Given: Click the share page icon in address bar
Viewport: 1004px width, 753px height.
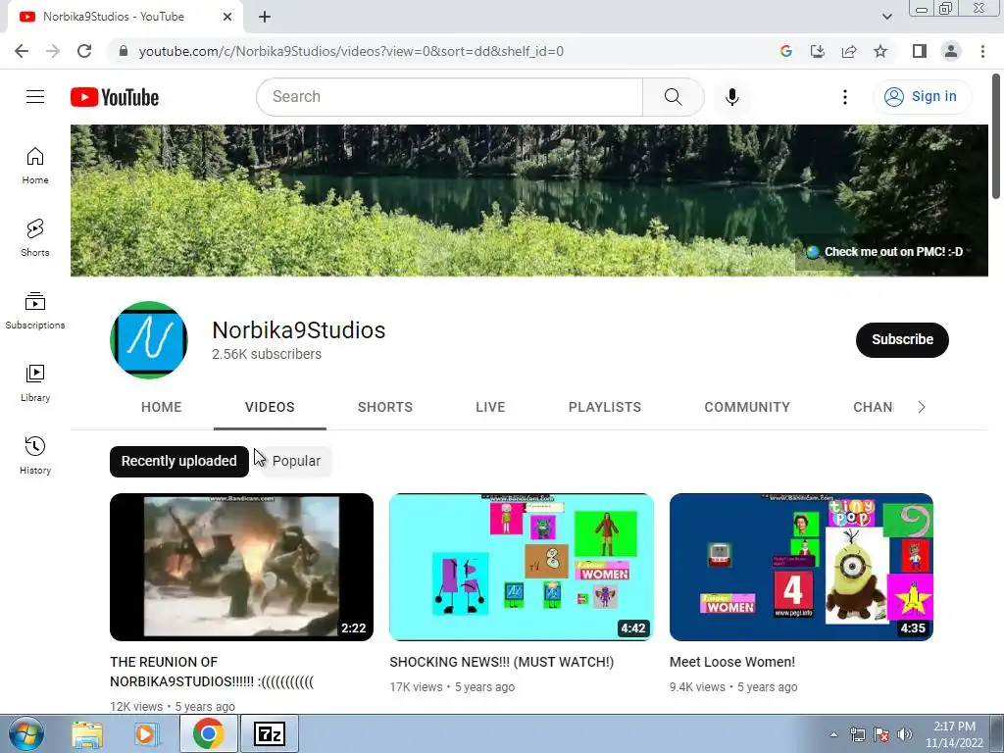Looking at the screenshot, I should tap(849, 51).
